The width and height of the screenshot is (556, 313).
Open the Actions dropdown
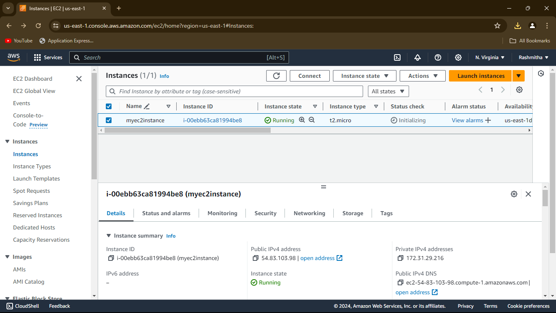423,76
